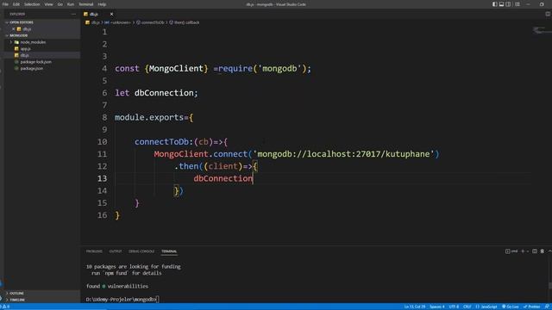
Task: Open terminal launch profile dropdown arrow
Action: point(527,251)
